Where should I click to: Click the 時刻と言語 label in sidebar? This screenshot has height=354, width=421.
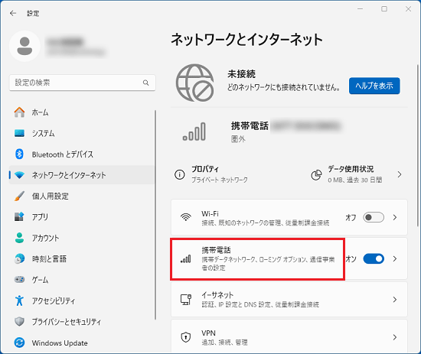[x=49, y=258]
